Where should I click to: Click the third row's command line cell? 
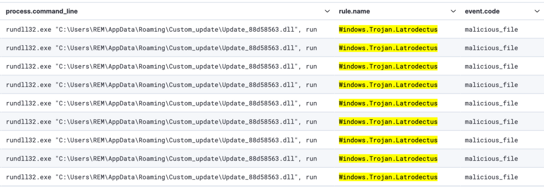point(161,66)
